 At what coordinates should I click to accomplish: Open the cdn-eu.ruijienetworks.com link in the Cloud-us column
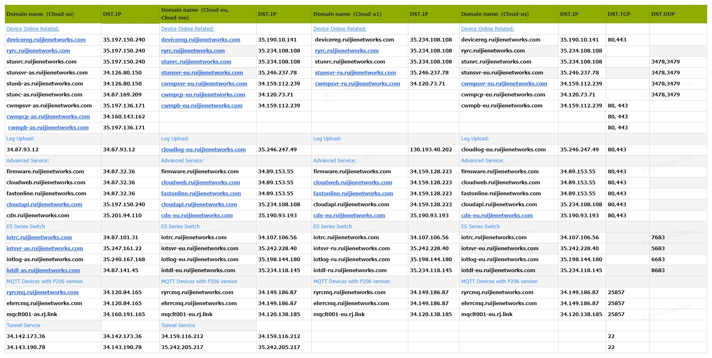497,216
